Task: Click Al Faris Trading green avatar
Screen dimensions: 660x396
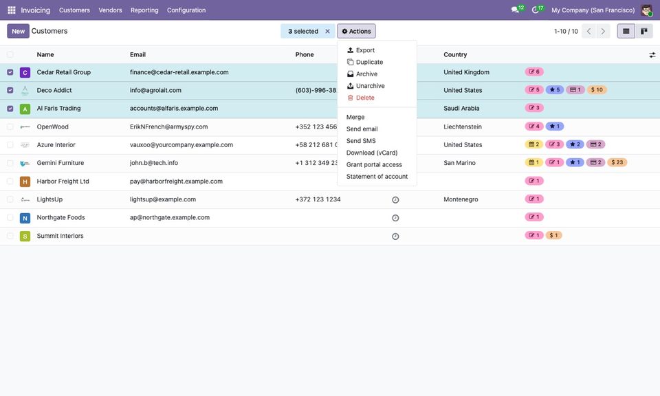Action: (25, 109)
